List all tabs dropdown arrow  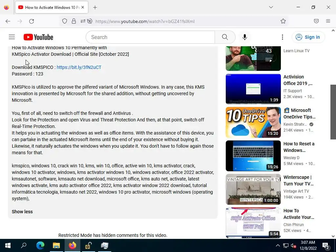(271, 7)
